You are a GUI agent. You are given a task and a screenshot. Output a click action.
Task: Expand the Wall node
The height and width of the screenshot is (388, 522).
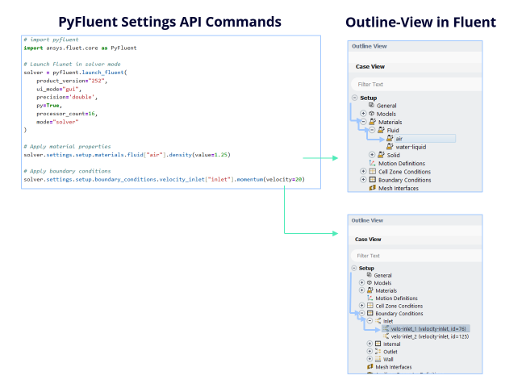pyautogui.click(x=370, y=359)
